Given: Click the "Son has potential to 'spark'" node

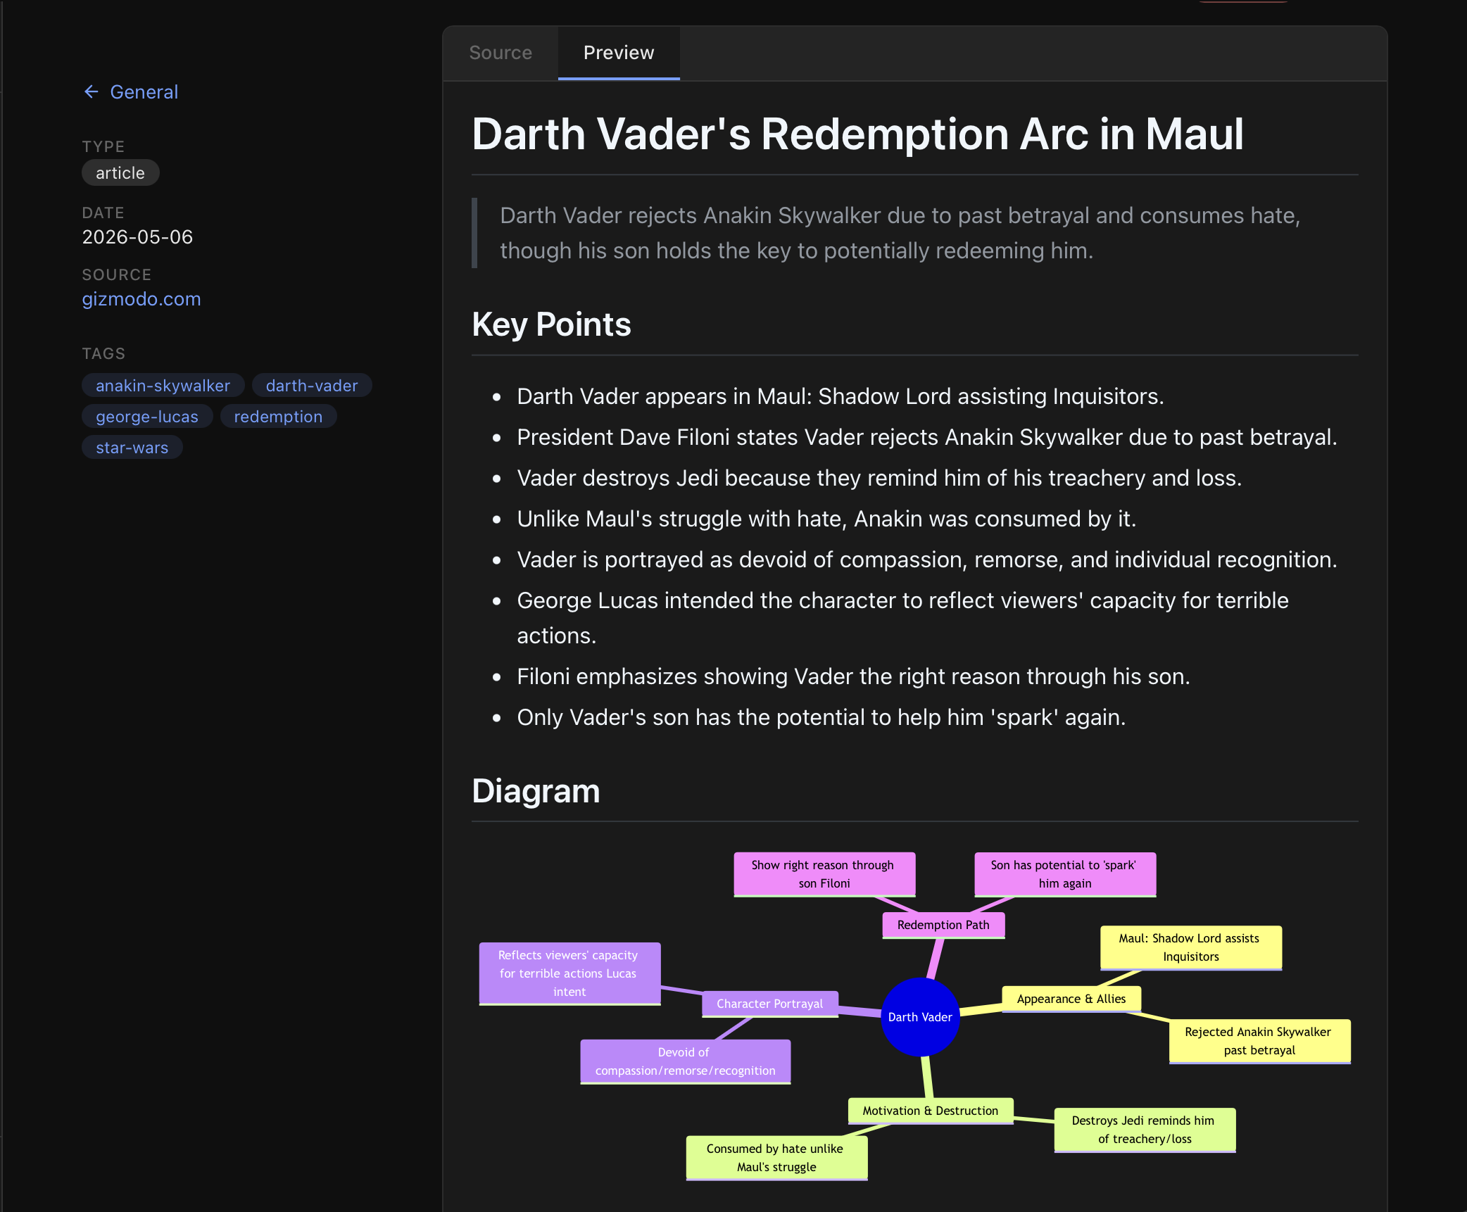Looking at the screenshot, I should 1065,874.
